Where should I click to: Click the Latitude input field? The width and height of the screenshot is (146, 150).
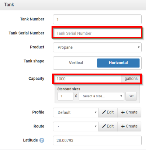[x=97, y=140]
